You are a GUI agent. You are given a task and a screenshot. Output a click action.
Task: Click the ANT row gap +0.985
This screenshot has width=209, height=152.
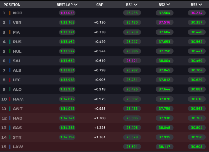pos(100,109)
